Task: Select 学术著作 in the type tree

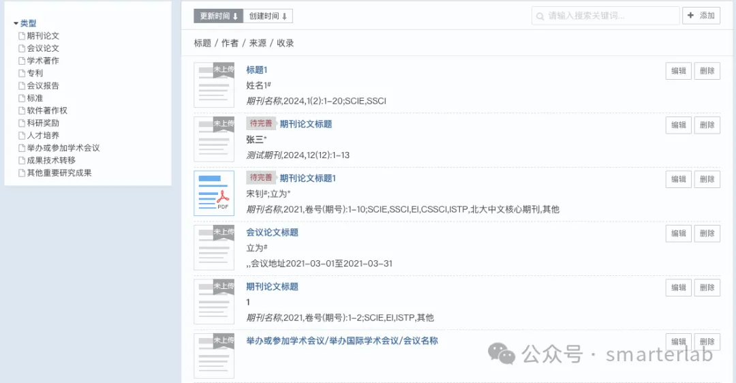Action: (43, 61)
